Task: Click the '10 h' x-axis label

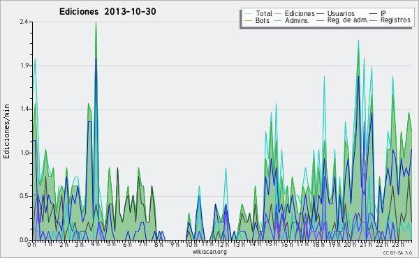Action: click(x=191, y=244)
